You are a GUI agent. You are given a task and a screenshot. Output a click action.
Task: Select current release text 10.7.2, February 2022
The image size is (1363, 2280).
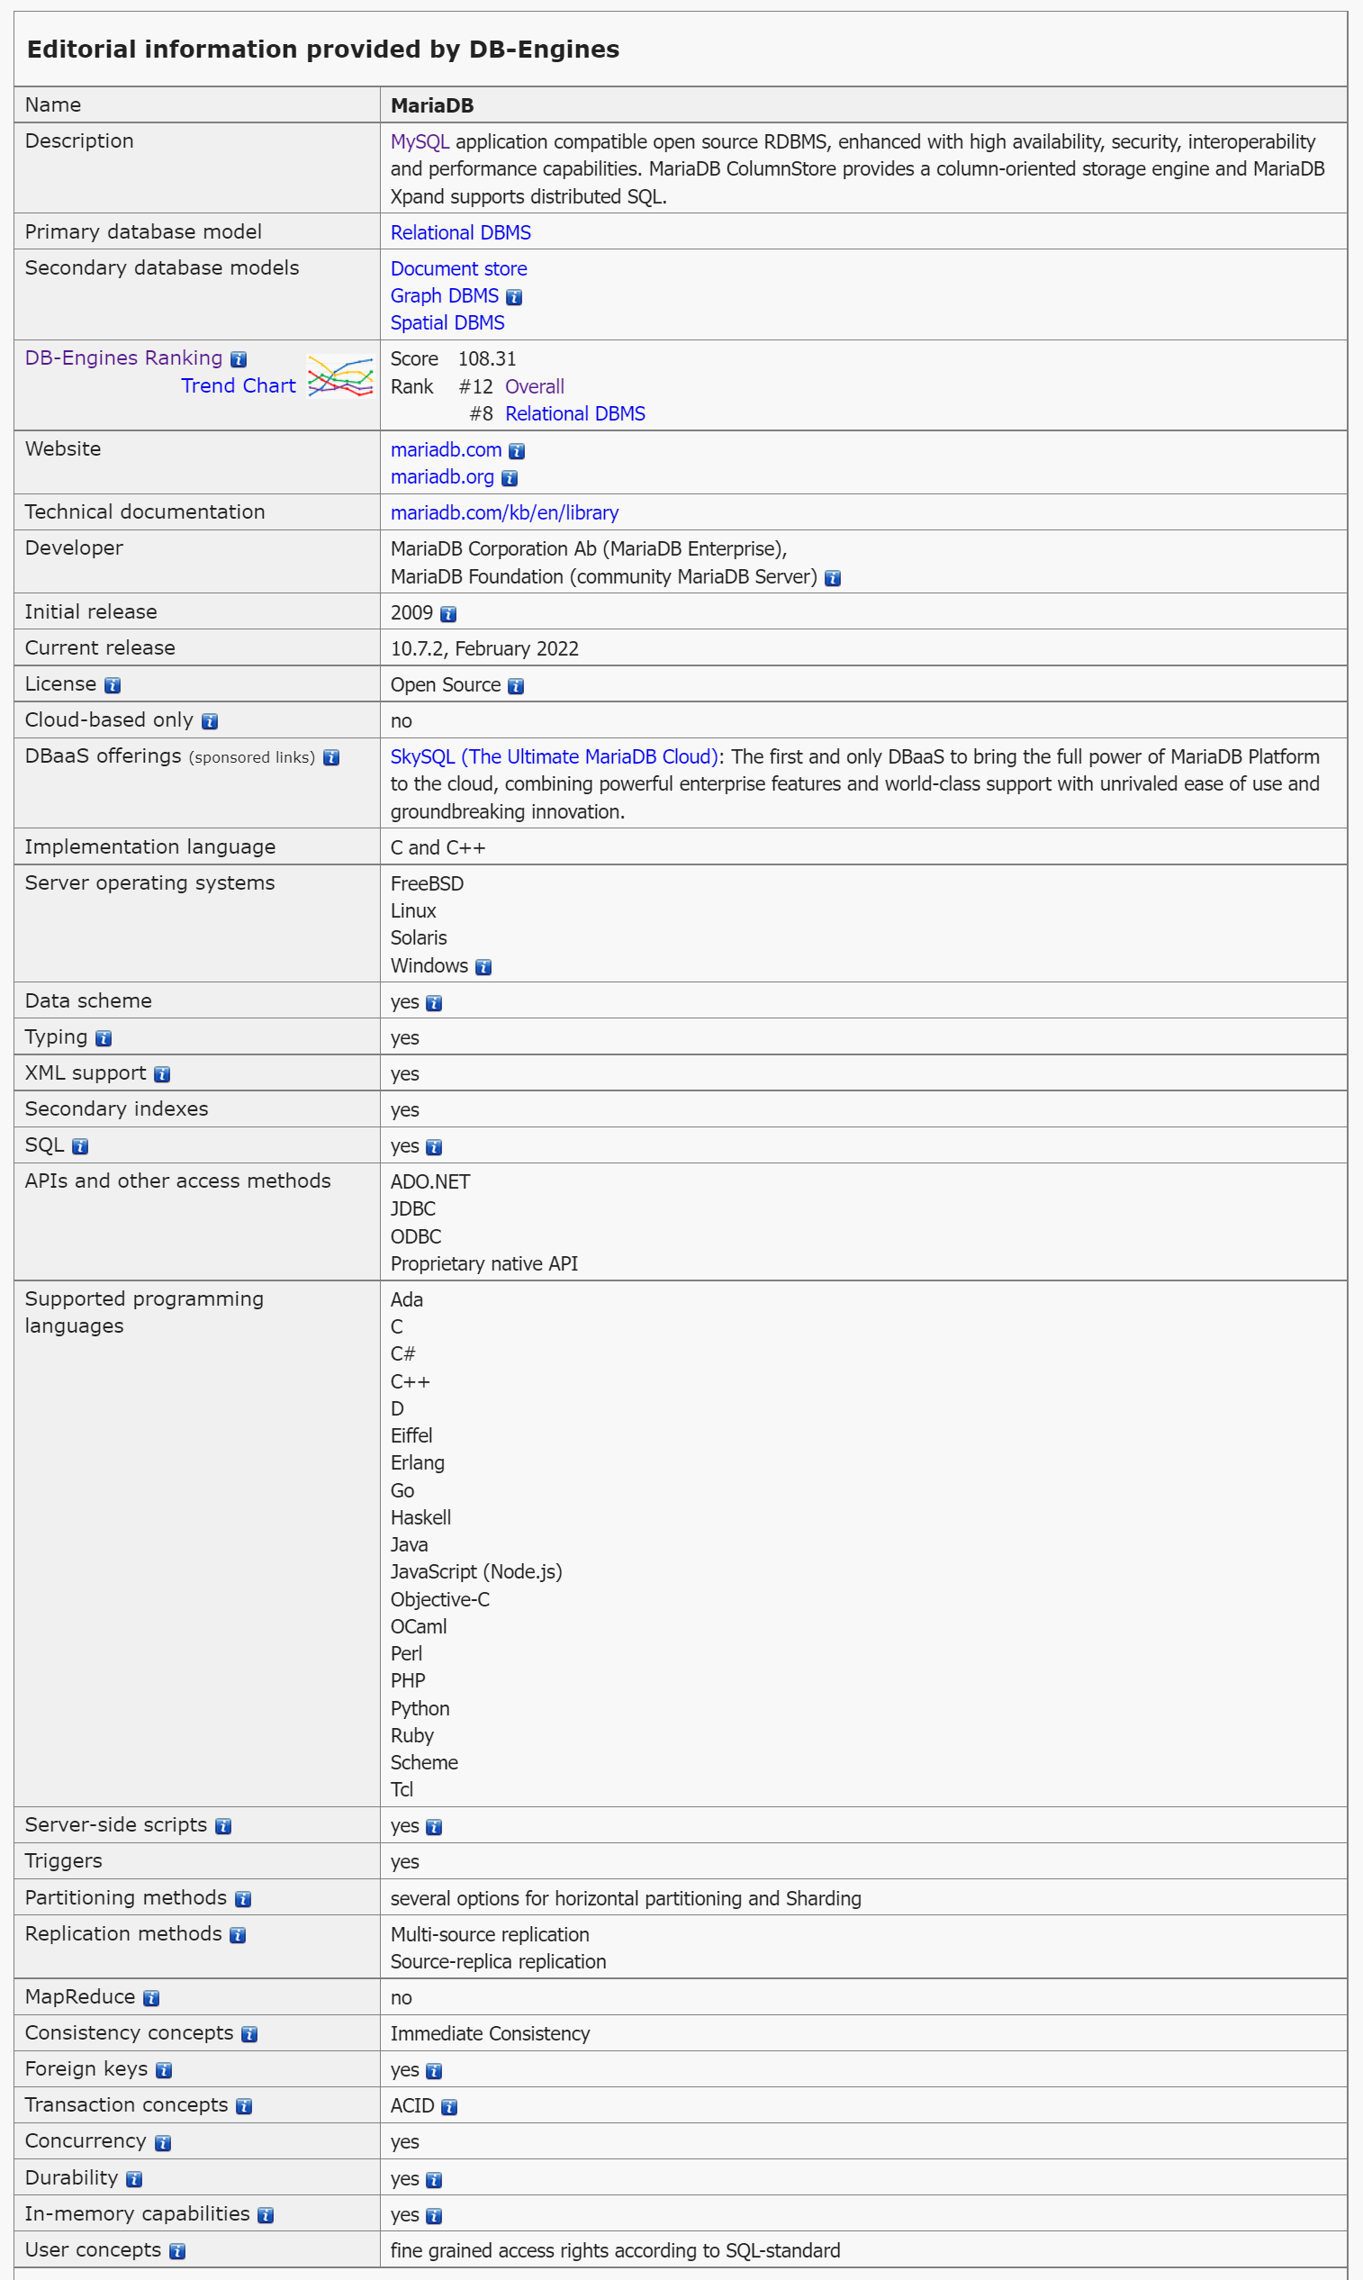pos(485,648)
